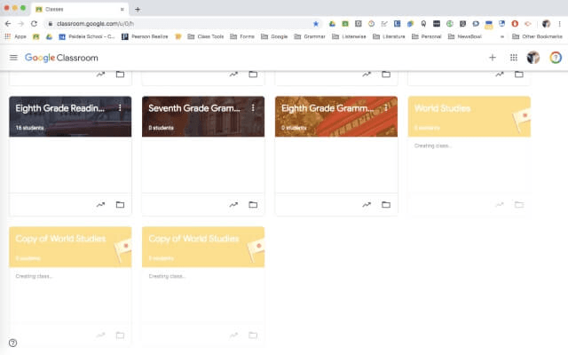Open Eighth Grade Reading card's three-dot menu
The image size is (568, 355).
pos(120,108)
